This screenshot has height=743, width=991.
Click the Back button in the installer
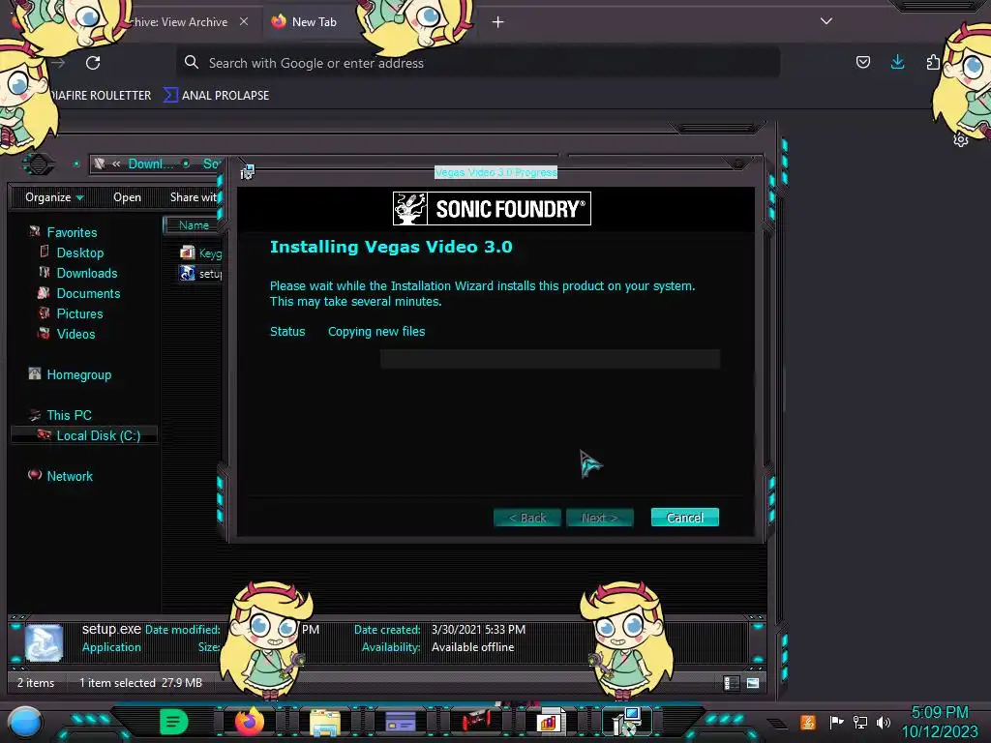pos(527,518)
